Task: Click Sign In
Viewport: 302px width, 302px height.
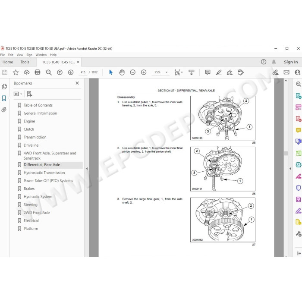Action: tap(291, 62)
